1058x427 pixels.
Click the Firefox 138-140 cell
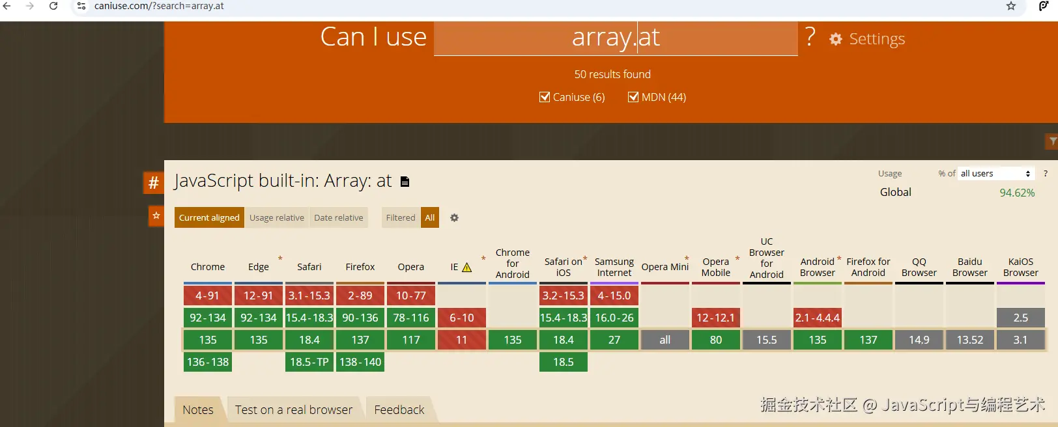click(x=360, y=362)
